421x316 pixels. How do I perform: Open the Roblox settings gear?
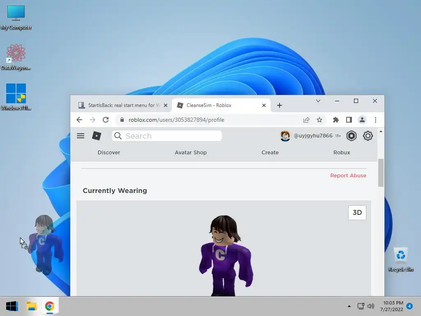click(x=368, y=136)
